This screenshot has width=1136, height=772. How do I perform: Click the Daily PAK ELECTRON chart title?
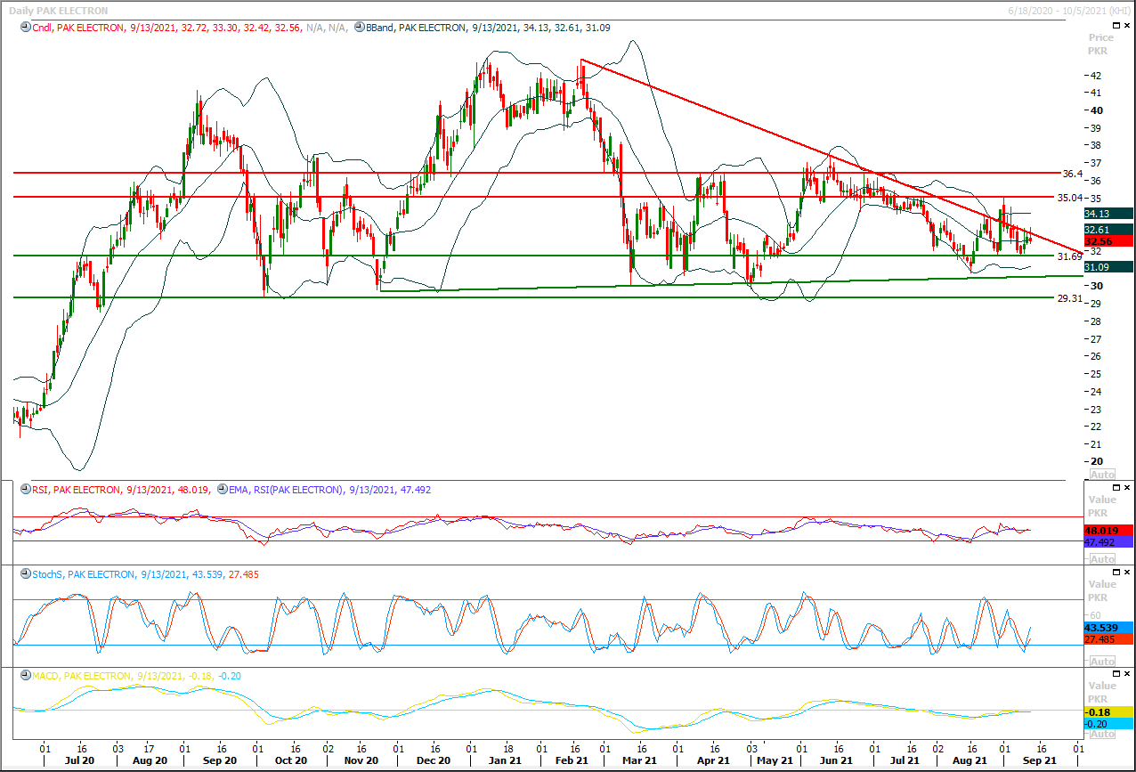(x=58, y=11)
